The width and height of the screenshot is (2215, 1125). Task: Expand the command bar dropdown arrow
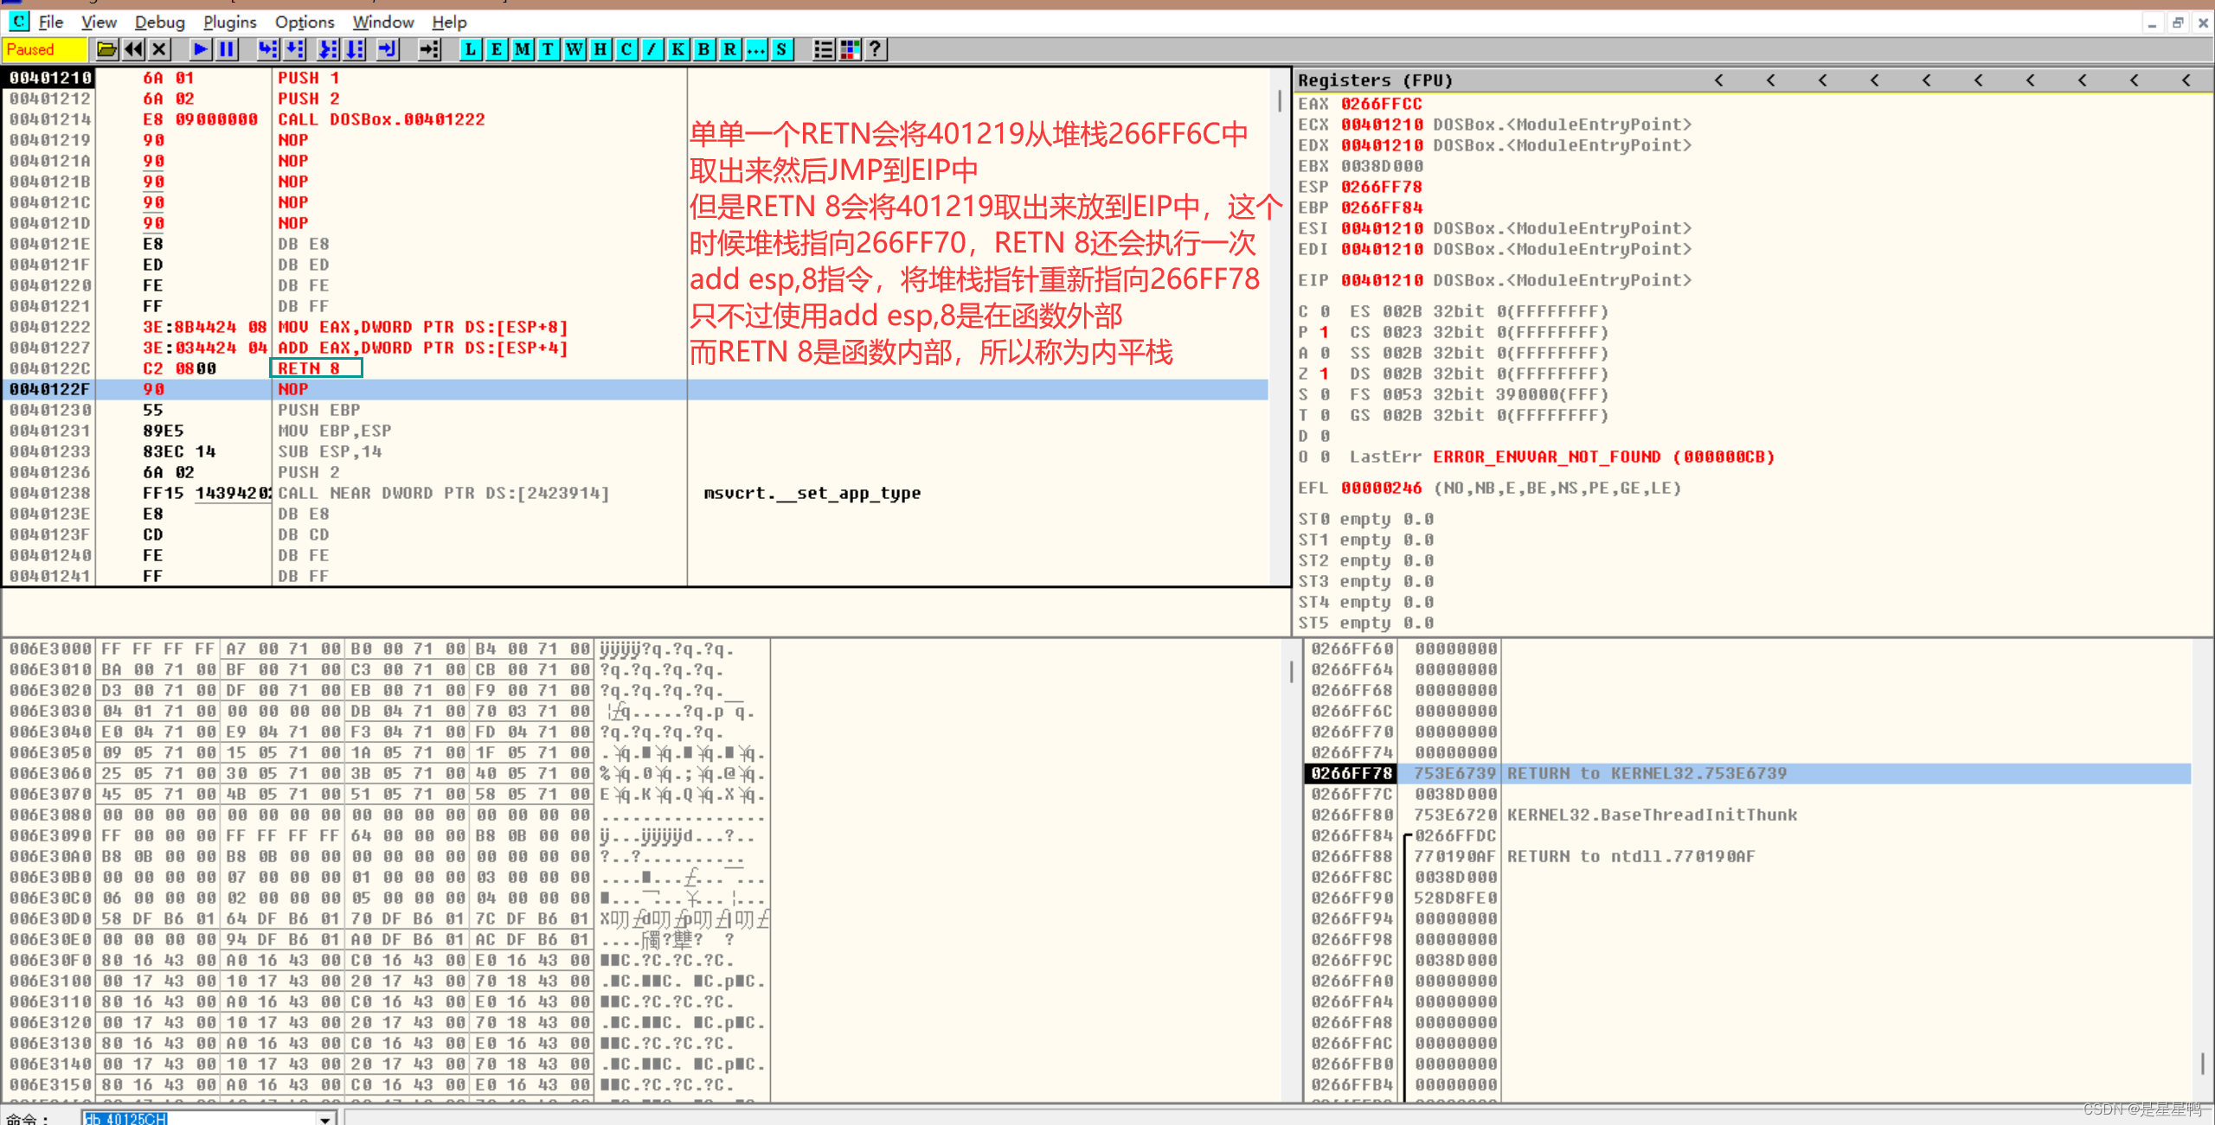(x=325, y=1118)
